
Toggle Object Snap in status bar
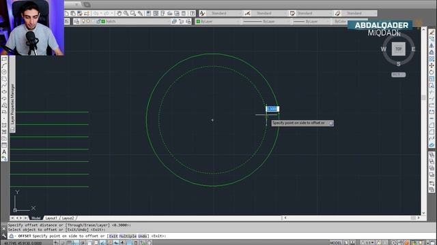pos(89,243)
